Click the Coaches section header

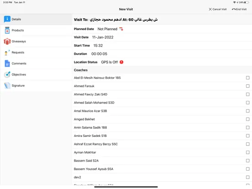tap(81, 70)
